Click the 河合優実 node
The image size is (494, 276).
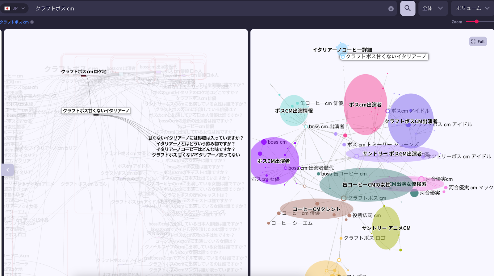(x=425, y=193)
